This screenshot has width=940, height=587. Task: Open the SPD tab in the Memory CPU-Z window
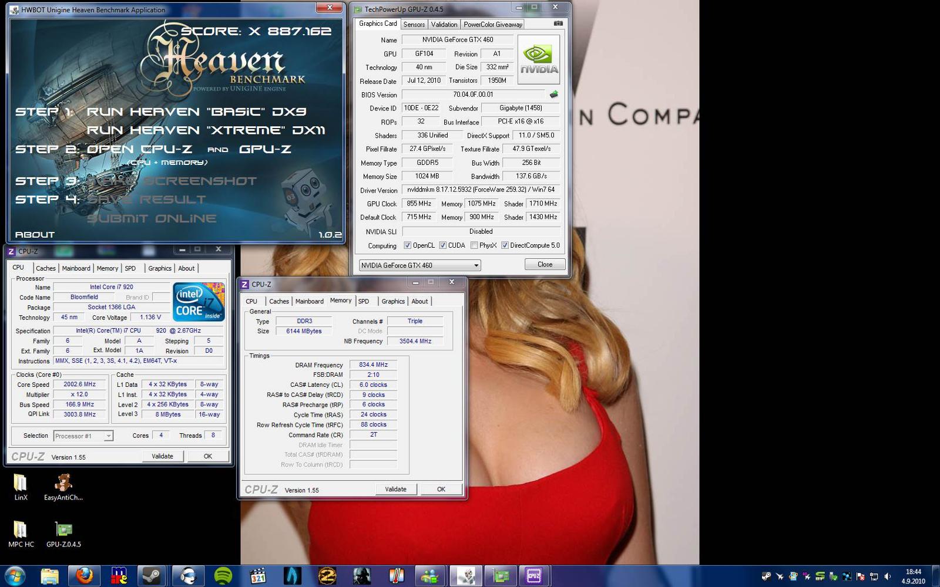click(x=364, y=301)
